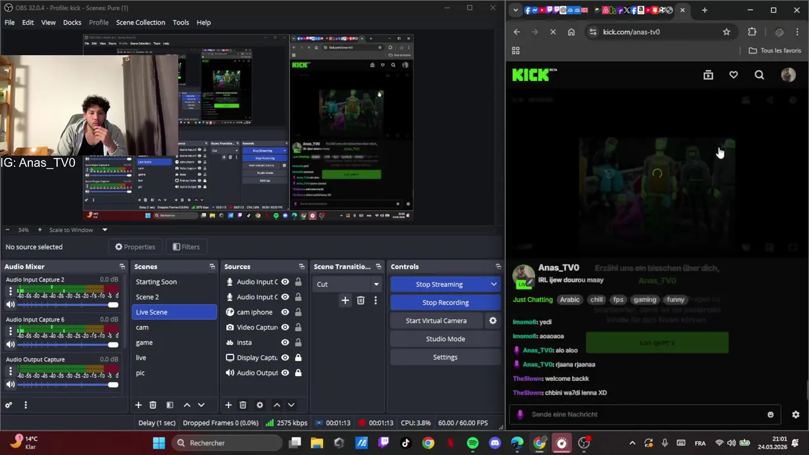Add a new scene with plus icon

[138, 405]
